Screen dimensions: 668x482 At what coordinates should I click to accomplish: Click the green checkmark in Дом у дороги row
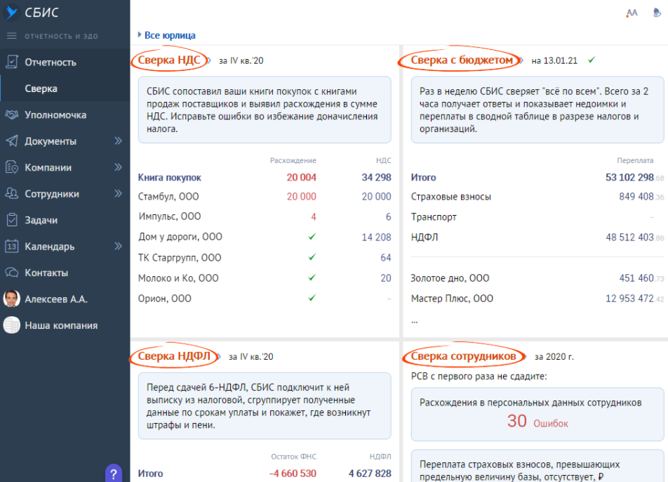[x=312, y=236]
